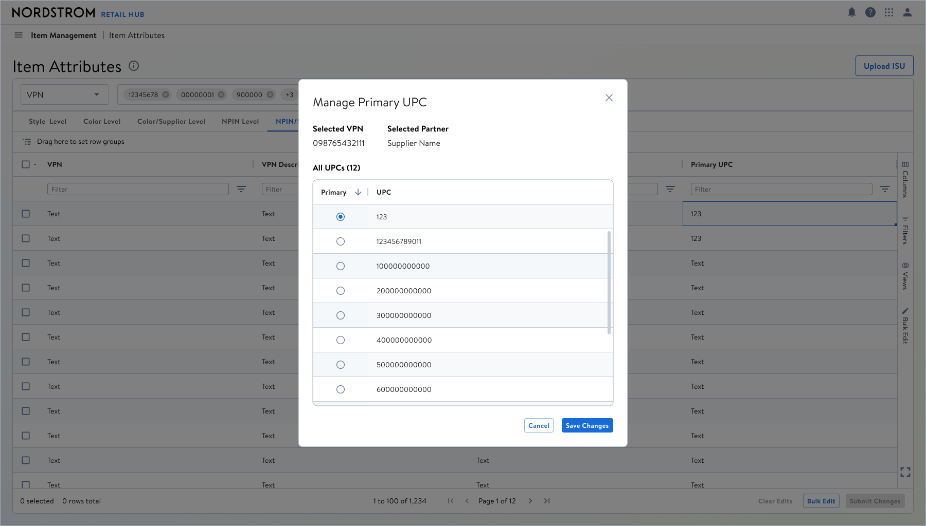This screenshot has width=926, height=526.
Task: Click the UPC list vertical scrollbar
Action: (x=609, y=283)
